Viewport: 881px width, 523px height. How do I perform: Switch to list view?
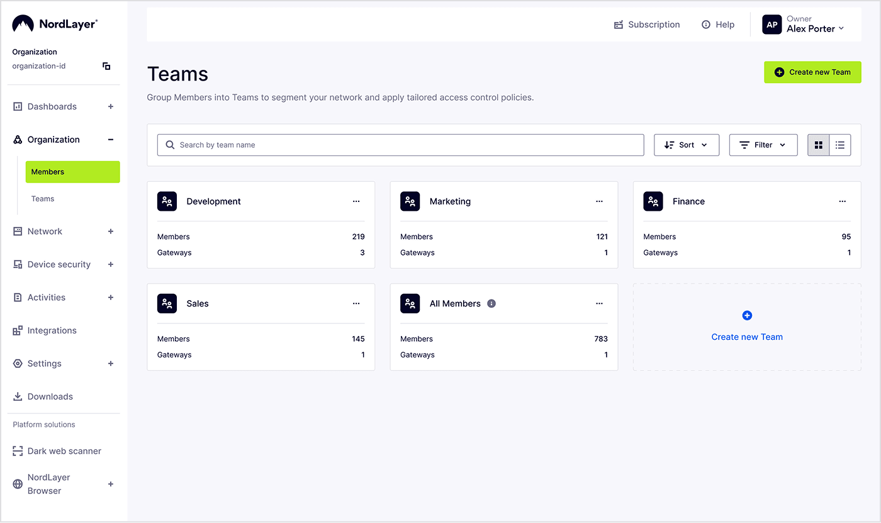click(x=840, y=145)
